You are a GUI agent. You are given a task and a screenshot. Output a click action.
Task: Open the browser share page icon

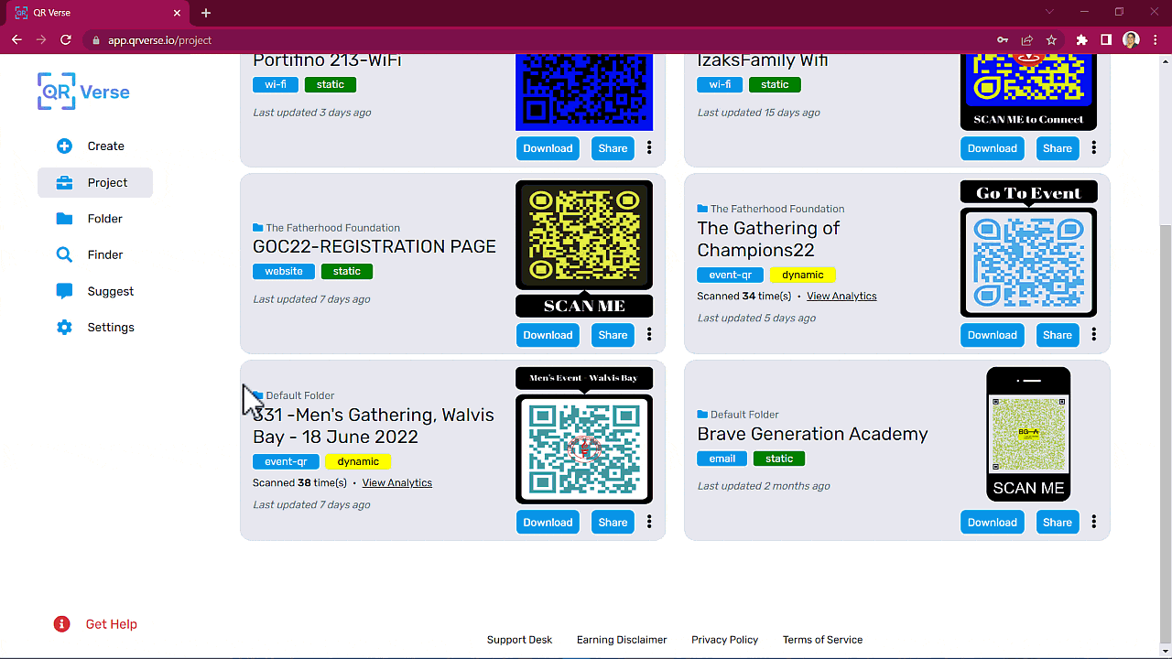click(1027, 40)
